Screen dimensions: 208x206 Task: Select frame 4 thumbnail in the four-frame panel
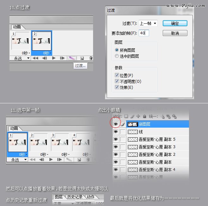tap(81, 142)
